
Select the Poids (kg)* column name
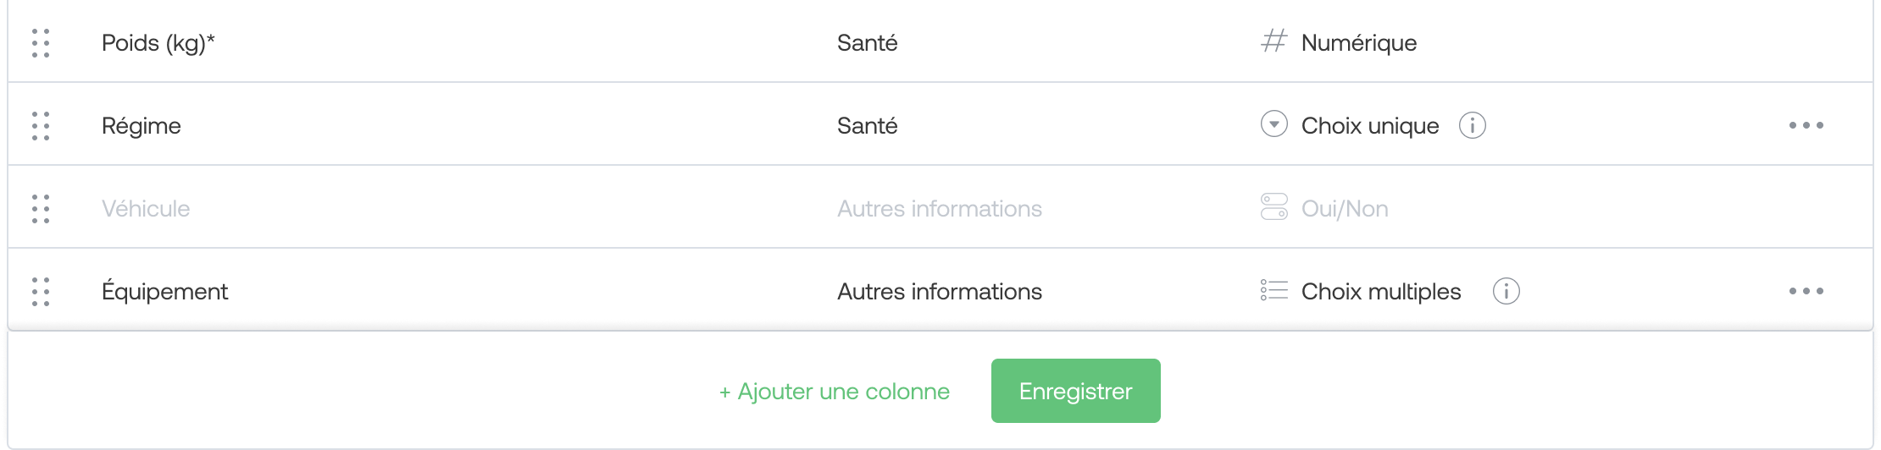(x=158, y=43)
